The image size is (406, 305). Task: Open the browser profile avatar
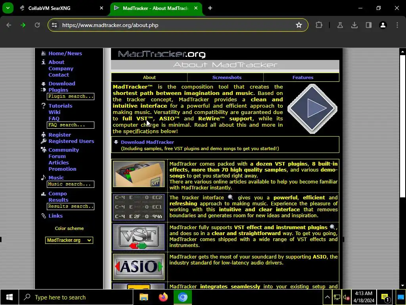click(x=383, y=25)
